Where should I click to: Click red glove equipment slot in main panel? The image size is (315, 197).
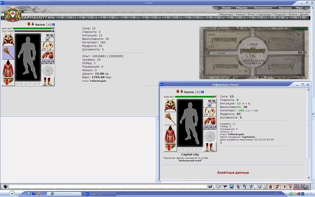[48, 55]
